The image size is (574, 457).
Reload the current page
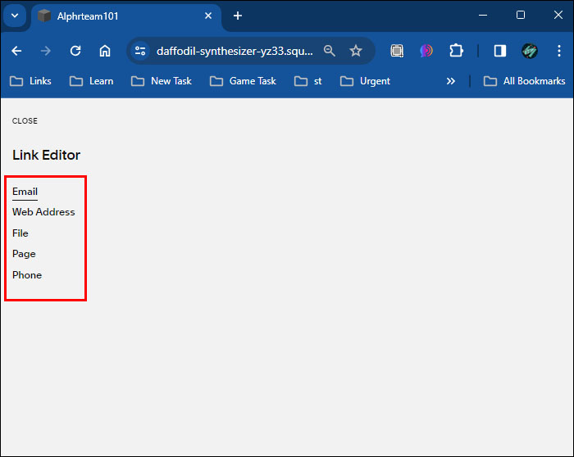point(75,51)
